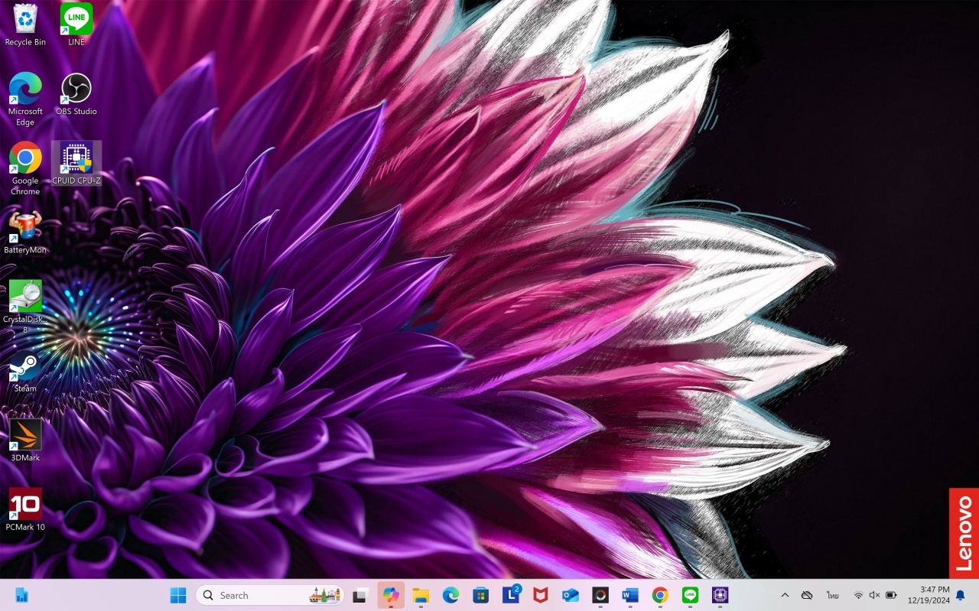Select the OBS Studio desktop shortcut
Screen dimensions: 979x611
click(x=76, y=94)
